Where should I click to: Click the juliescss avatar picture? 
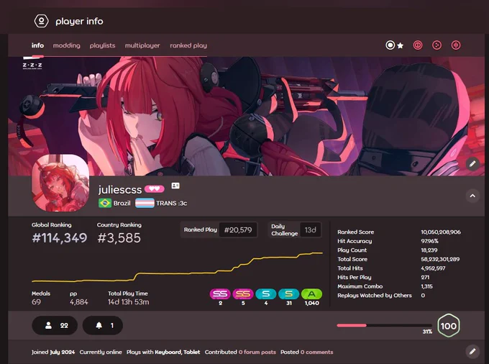[60, 183]
